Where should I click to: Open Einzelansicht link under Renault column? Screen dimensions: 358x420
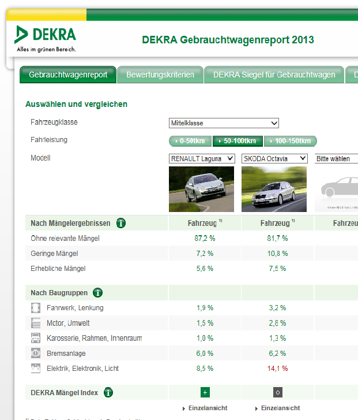click(208, 408)
